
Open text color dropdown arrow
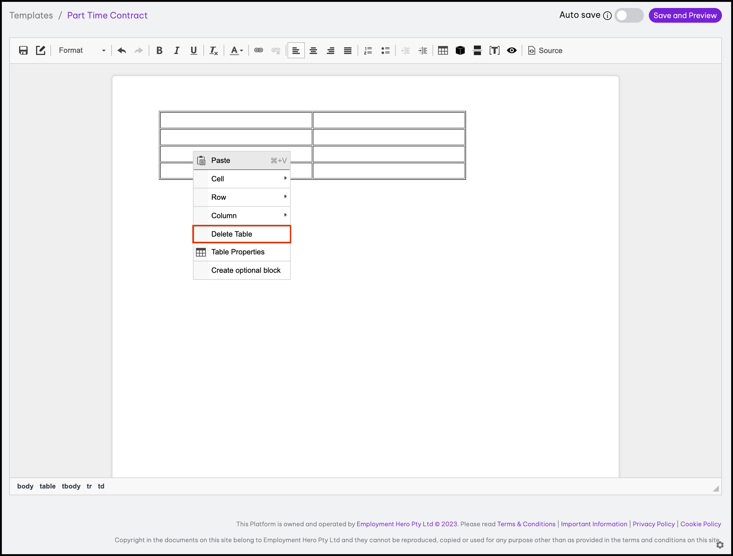[241, 50]
